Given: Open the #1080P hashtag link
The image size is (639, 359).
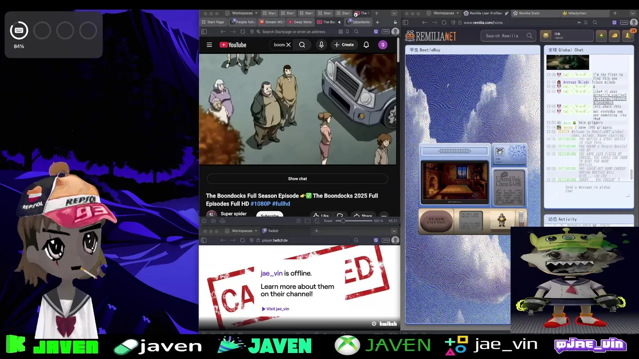Looking at the screenshot, I should pos(261,204).
